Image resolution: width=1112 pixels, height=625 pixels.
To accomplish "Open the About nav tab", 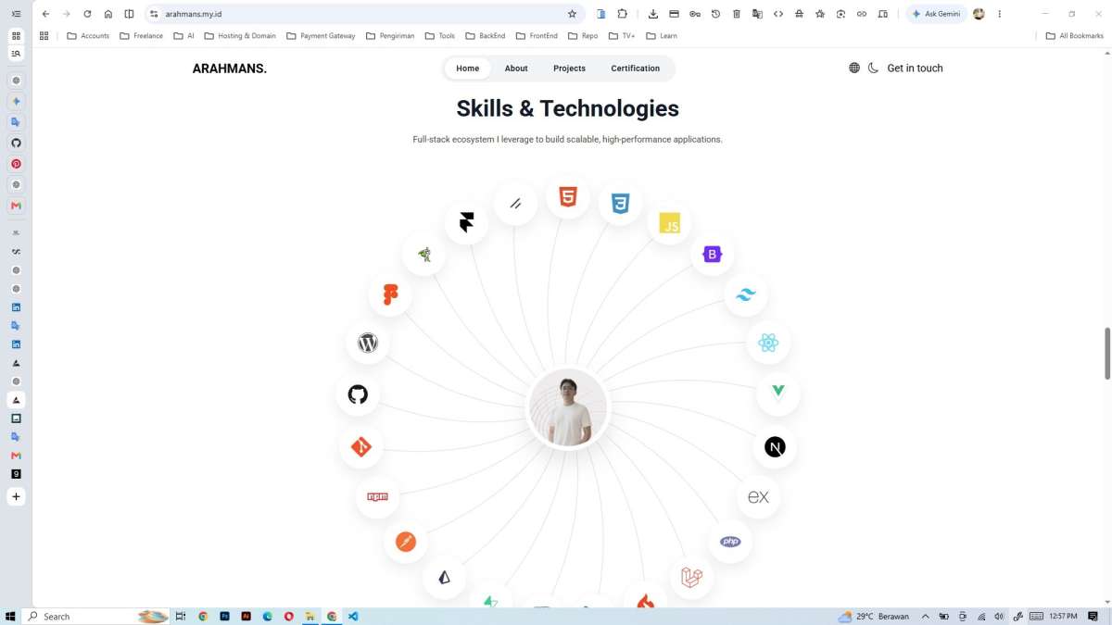I will click(x=516, y=69).
